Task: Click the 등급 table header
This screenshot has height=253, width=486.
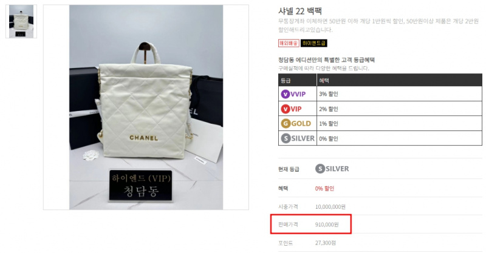Action: pos(298,80)
